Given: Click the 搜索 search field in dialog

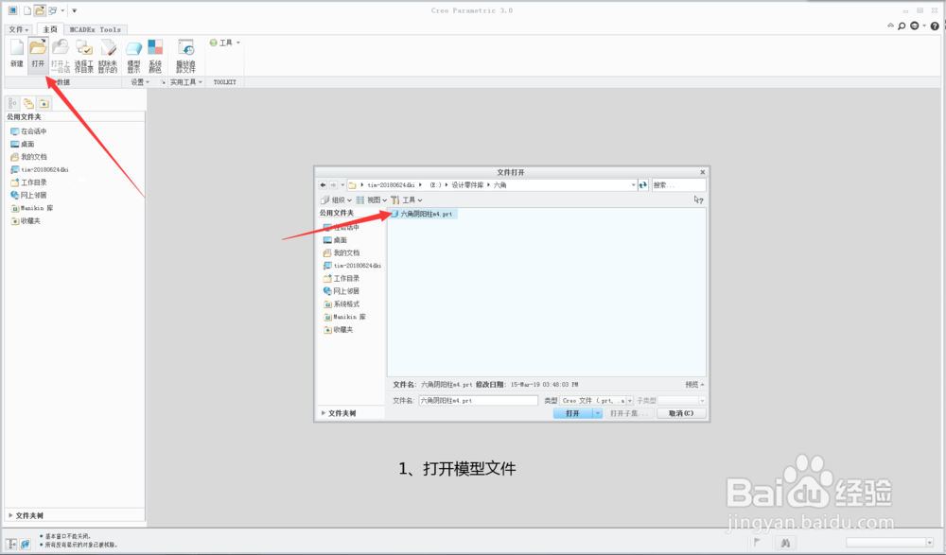Looking at the screenshot, I should click(x=678, y=185).
